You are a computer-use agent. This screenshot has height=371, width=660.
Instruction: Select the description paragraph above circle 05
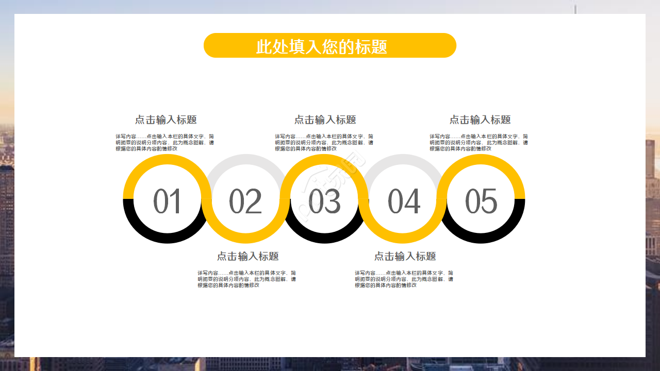[x=479, y=142]
